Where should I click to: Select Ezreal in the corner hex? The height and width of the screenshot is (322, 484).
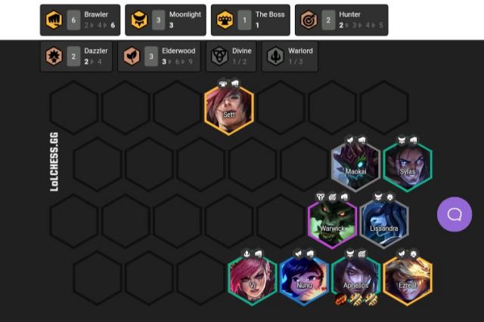(408, 281)
